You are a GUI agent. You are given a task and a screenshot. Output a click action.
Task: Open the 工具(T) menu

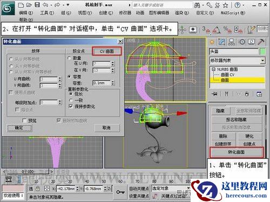tap(47, 13)
